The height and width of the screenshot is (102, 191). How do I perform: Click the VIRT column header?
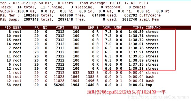[60, 28]
